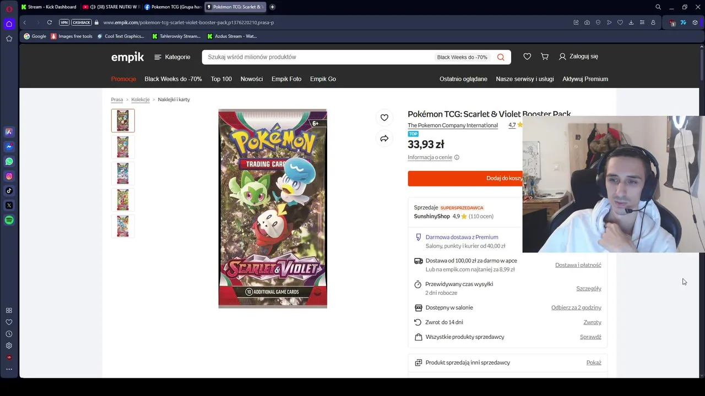705x396 pixels.
Task: Open Nasze serwisy i usługi
Action: (525, 79)
